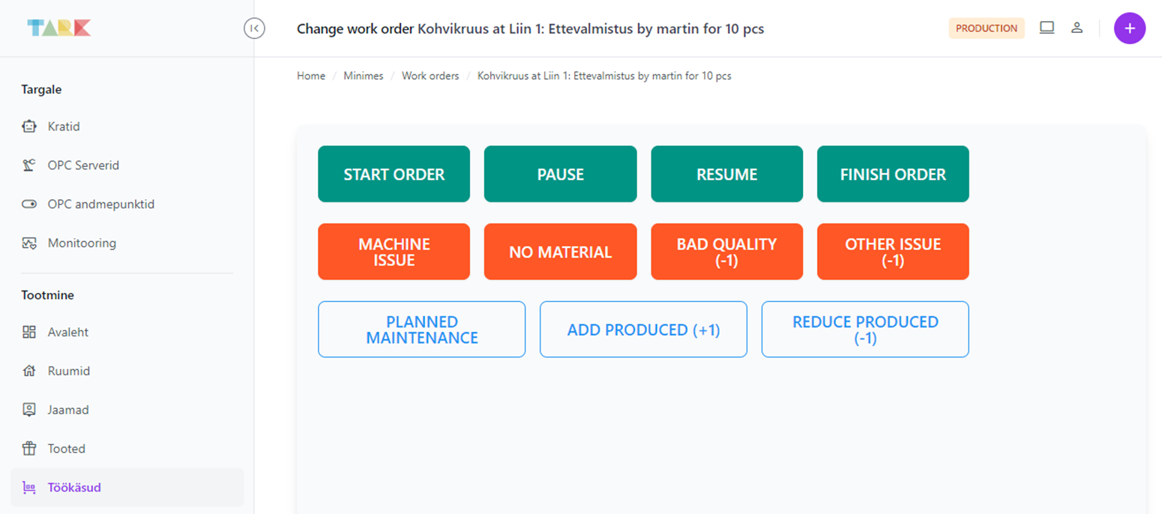1162x514 pixels.
Task: Open the laptop display icon in header
Action: tap(1047, 28)
